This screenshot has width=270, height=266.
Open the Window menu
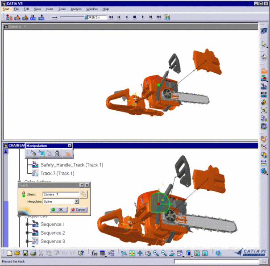92,9
